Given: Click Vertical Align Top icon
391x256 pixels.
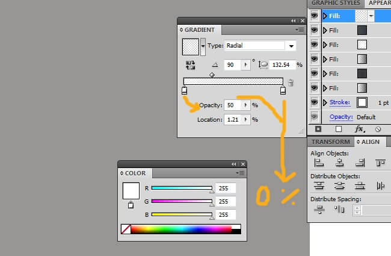Looking at the screenshot, I should point(380,163).
